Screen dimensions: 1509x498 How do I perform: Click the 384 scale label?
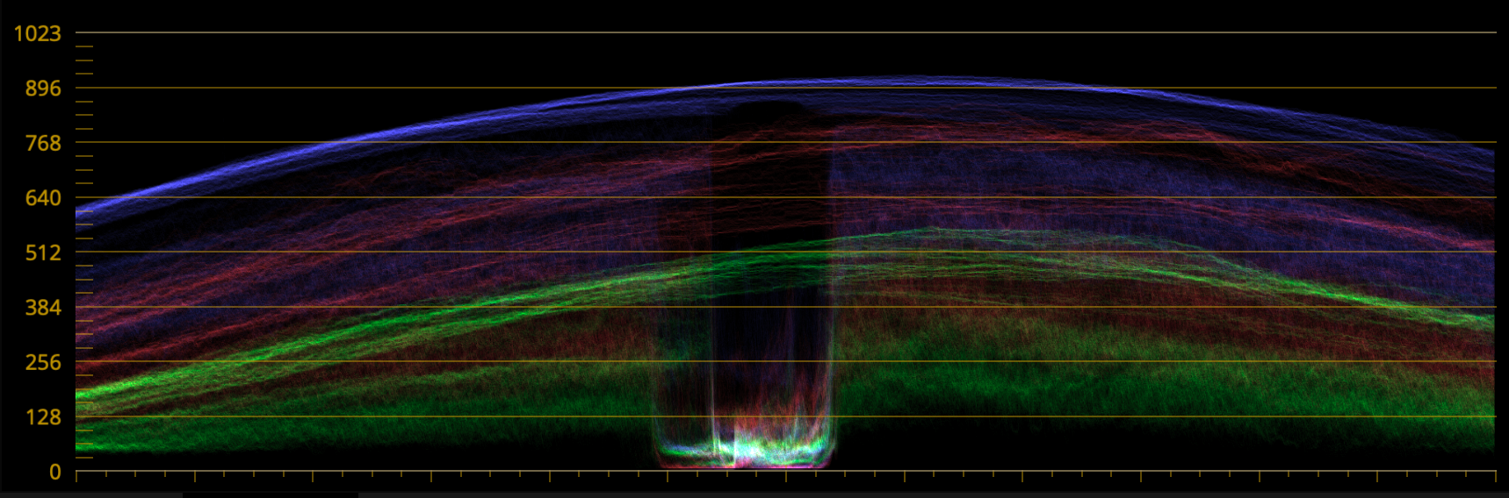[43, 308]
